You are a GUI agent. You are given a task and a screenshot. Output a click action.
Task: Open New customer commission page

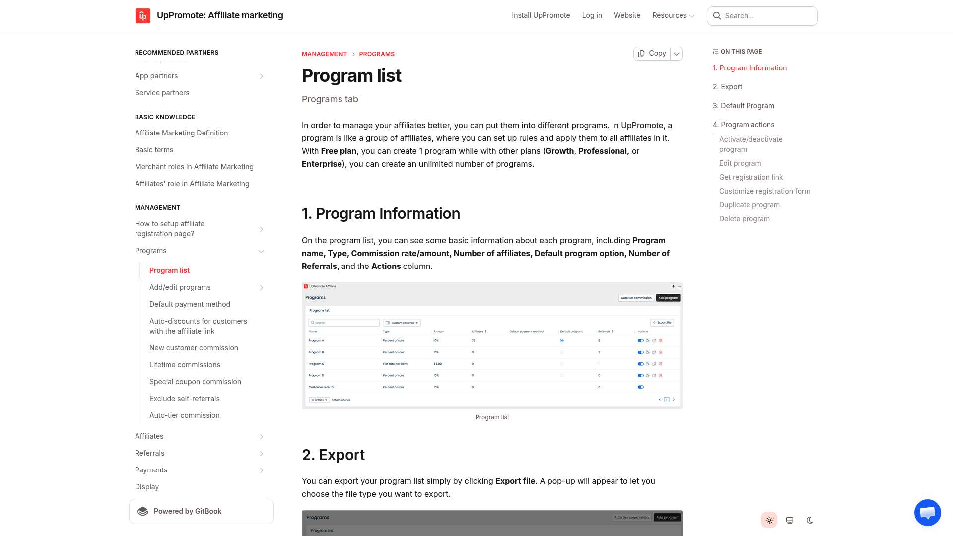coord(194,348)
